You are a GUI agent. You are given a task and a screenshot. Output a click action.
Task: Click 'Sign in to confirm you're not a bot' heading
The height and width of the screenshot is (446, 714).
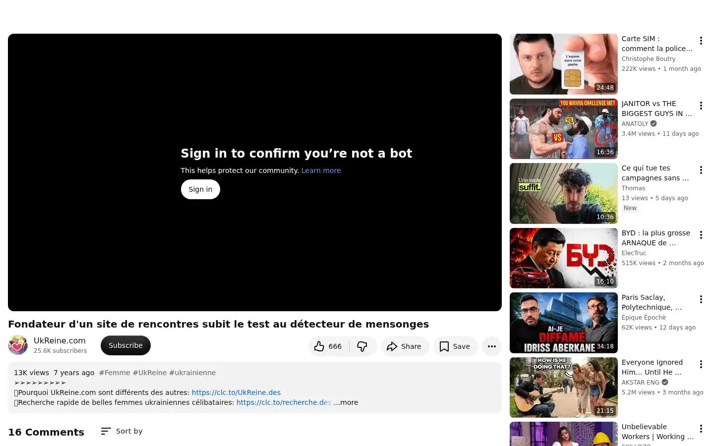(x=297, y=154)
